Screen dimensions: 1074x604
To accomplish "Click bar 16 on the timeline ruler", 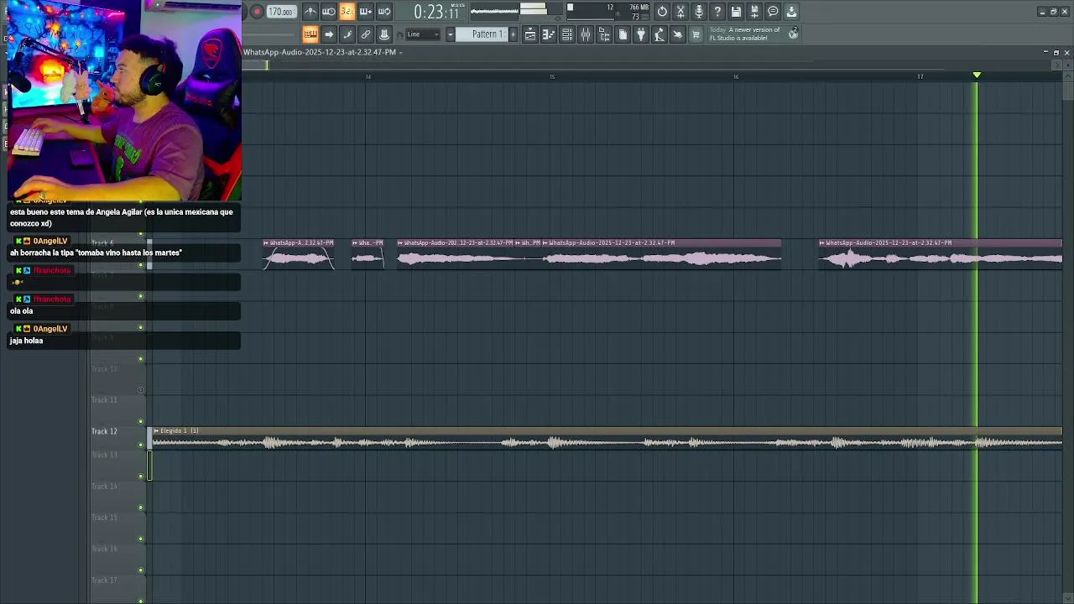I will (736, 76).
